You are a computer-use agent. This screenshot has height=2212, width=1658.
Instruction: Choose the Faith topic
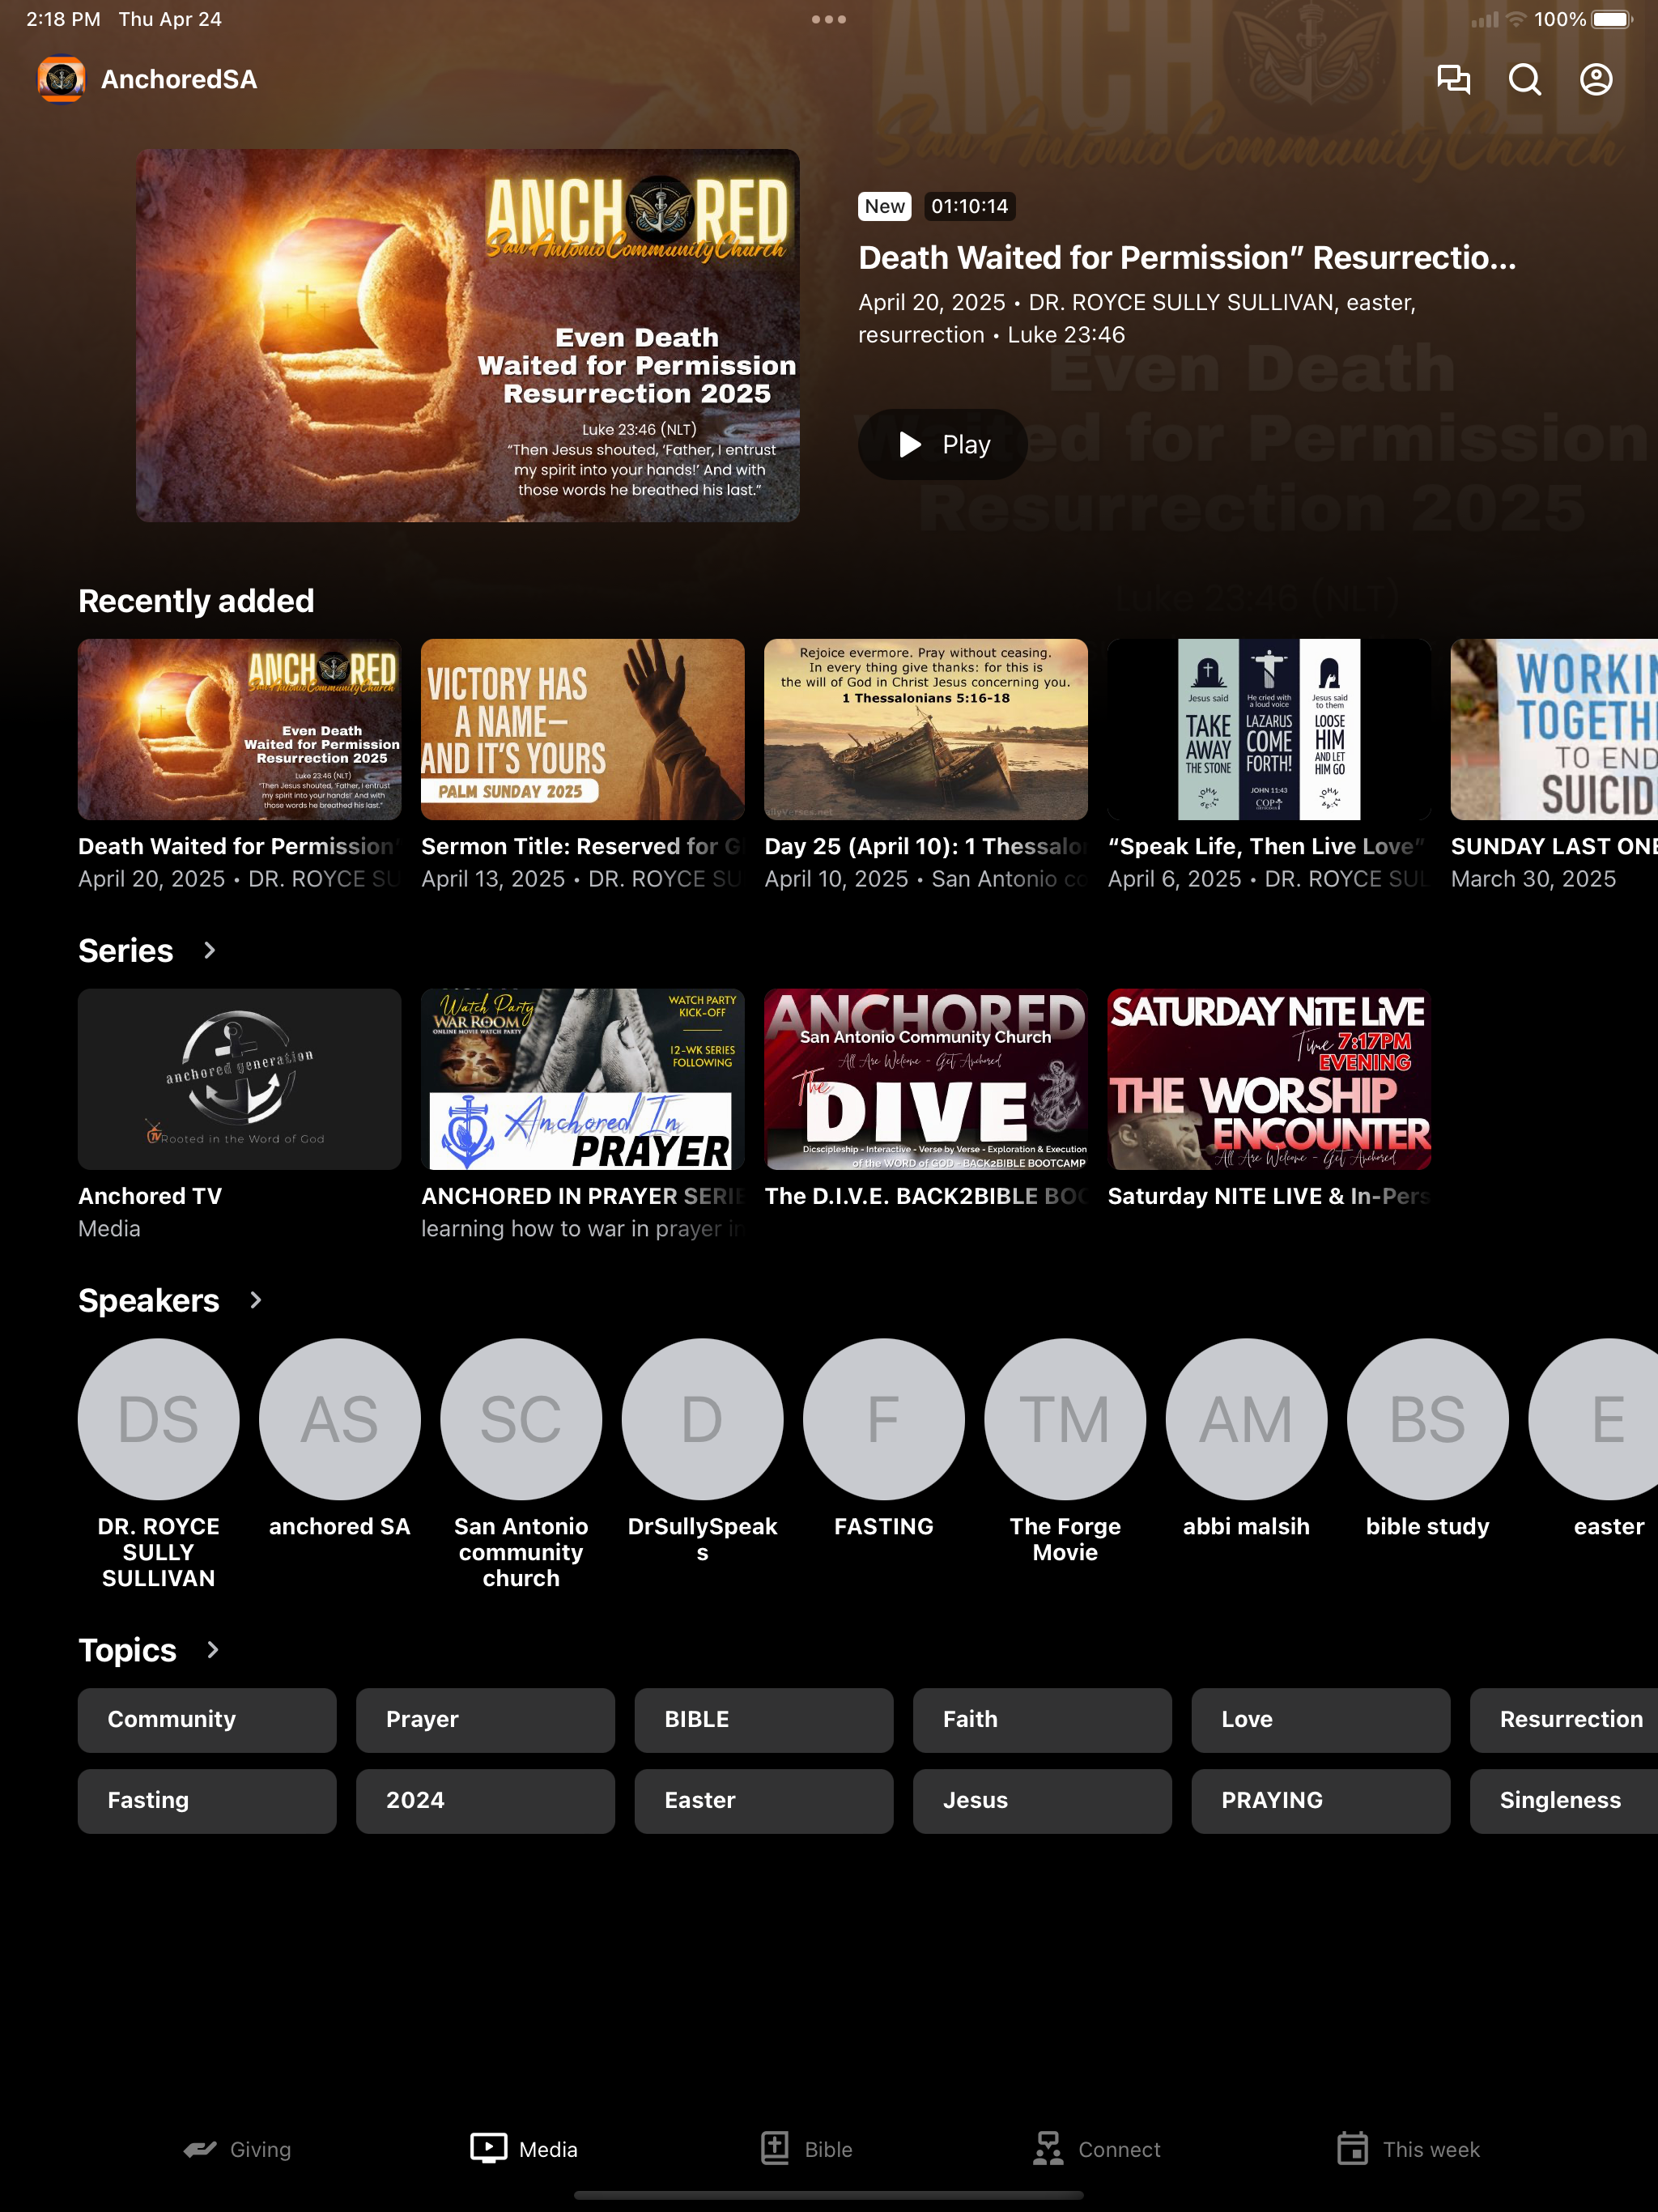coord(1042,1720)
